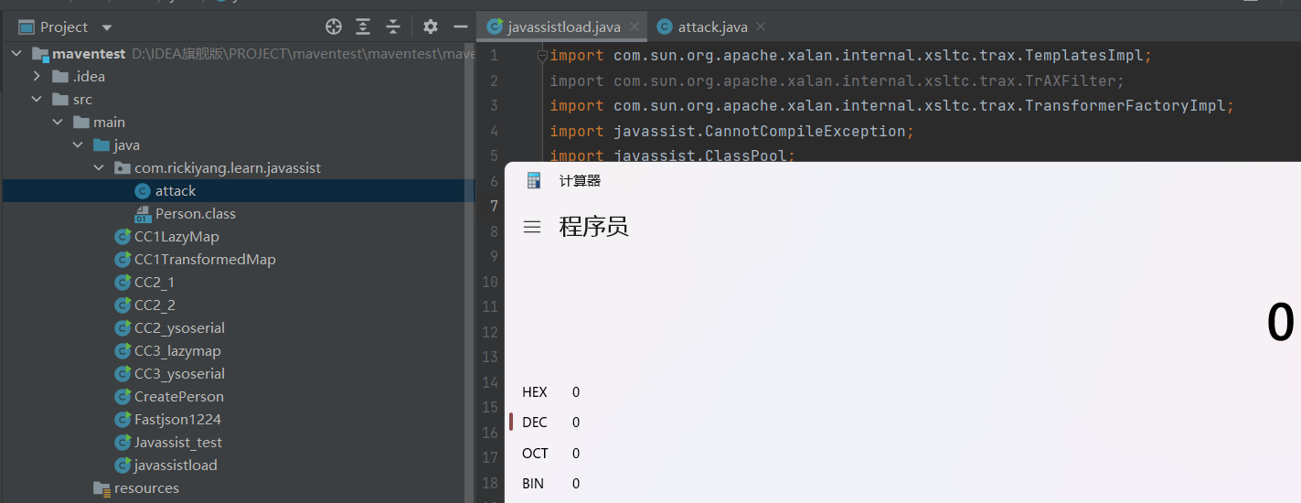Click the locate/select opened file target icon
The height and width of the screenshot is (503, 1301).
tap(334, 27)
